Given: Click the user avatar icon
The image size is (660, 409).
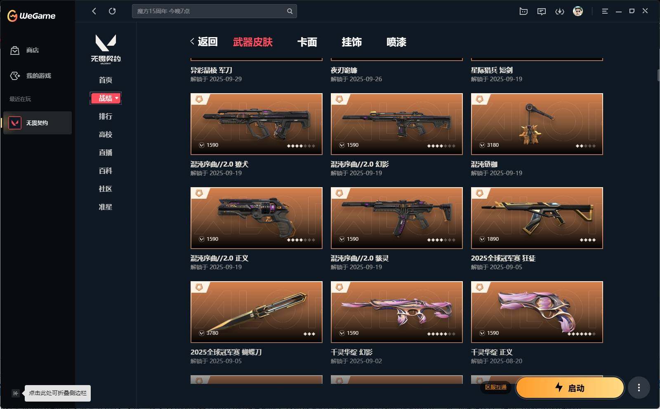Looking at the screenshot, I should tap(578, 11).
